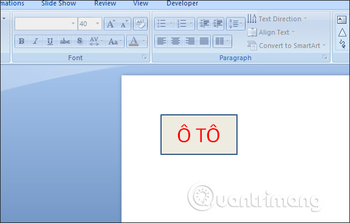Open the Review tab
Image resolution: width=350 pixels, height=223 pixels.
point(105,4)
